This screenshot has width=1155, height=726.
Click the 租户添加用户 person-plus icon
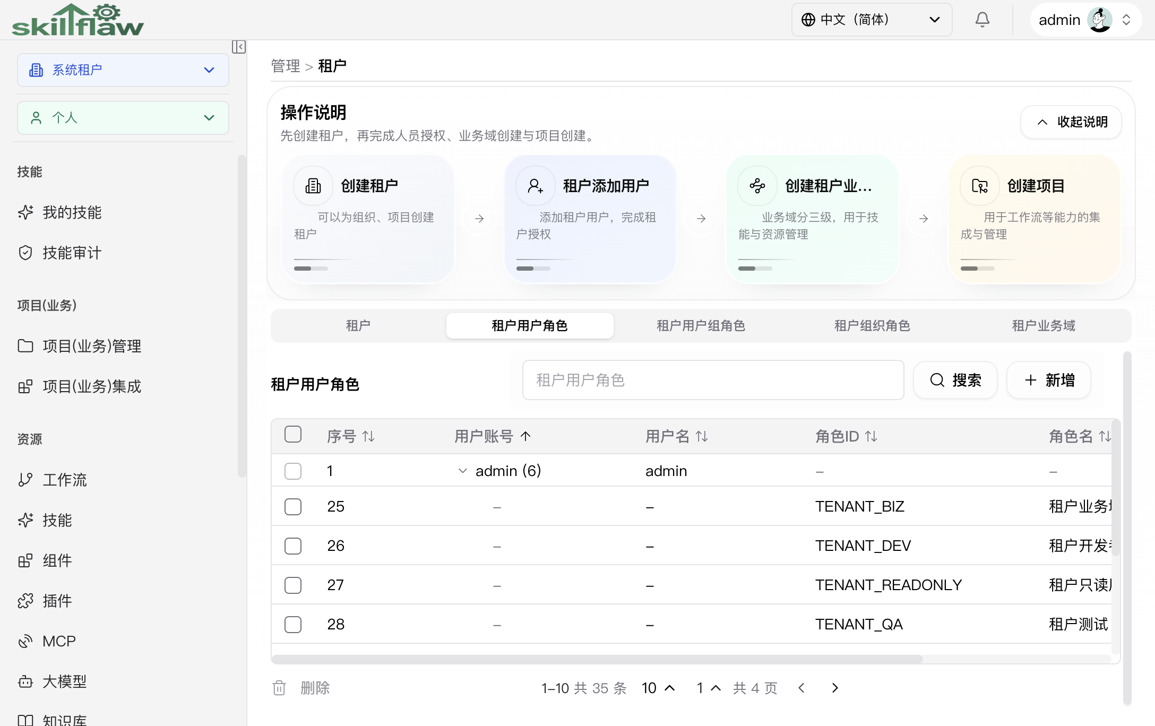coord(535,186)
